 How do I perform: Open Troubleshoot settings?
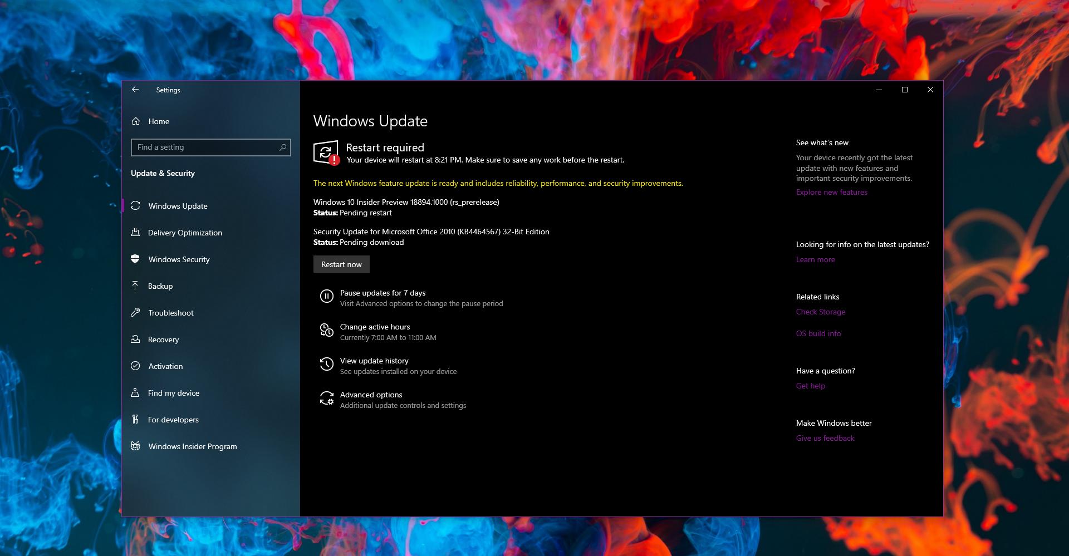[171, 313]
